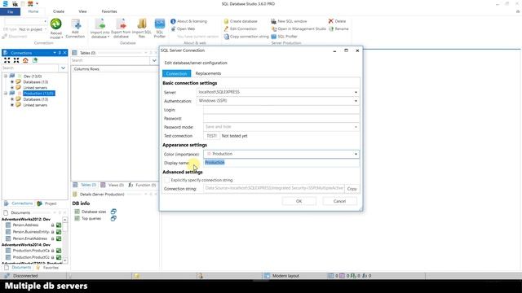Screen dimensions: 522x293
Task: Expand Databases (13) under Dev
Action: 12,81
